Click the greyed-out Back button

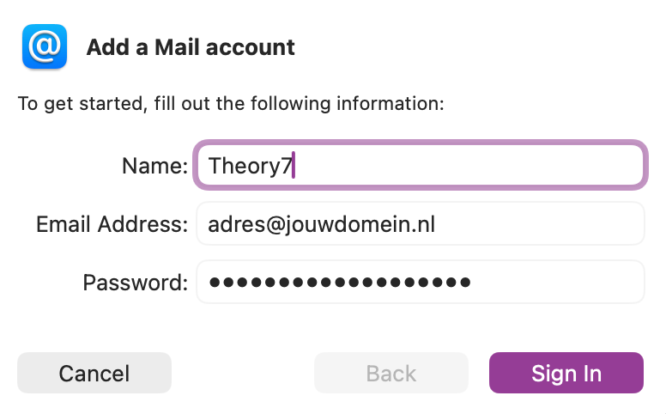[391, 373]
